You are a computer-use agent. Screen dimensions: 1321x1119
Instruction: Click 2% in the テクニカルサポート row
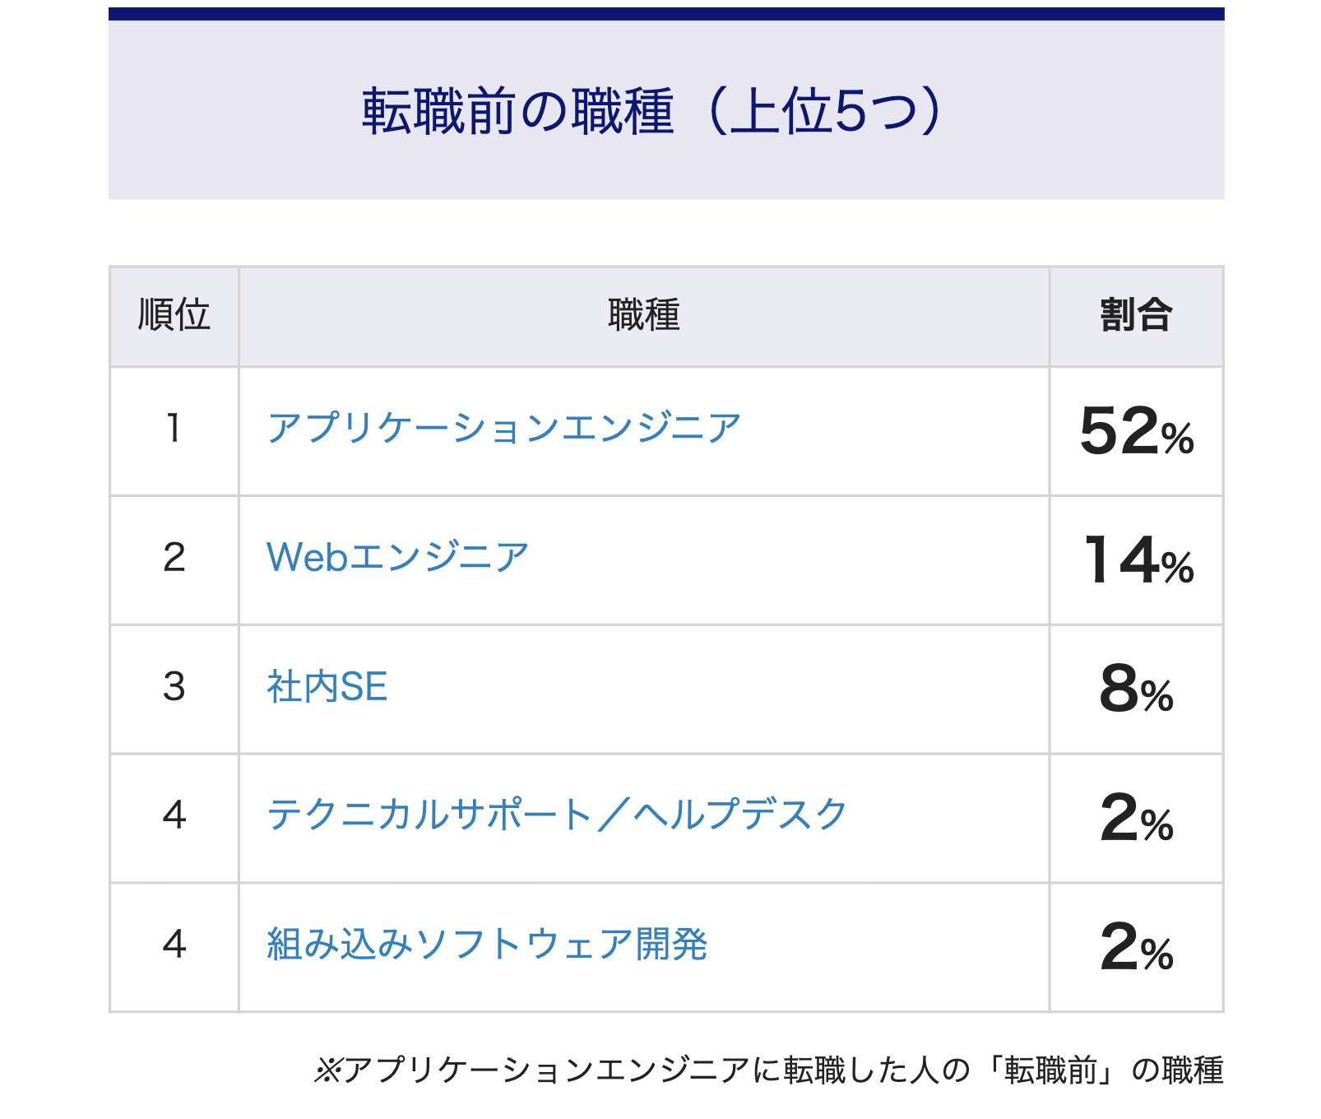click(x=1135, y=818)
